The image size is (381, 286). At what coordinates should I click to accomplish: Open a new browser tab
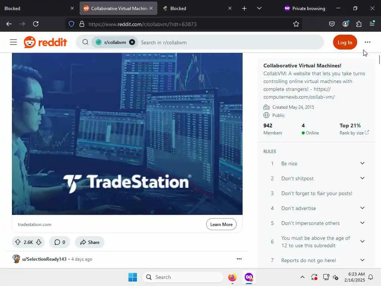click(244, 8)
